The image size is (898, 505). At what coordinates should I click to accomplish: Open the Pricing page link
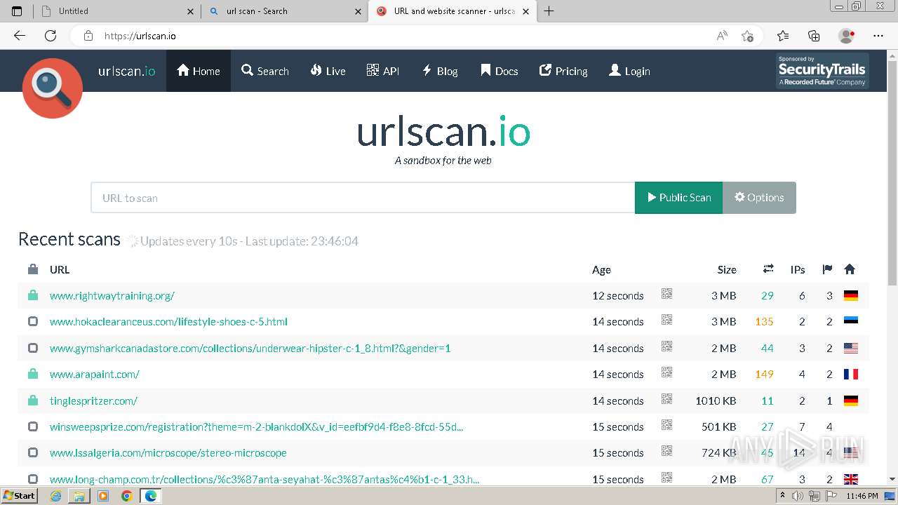pyautogui.click(x=563, y=71)
